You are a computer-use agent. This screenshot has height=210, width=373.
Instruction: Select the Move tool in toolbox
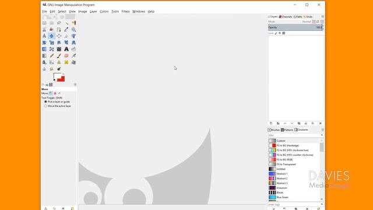point(51,36)
